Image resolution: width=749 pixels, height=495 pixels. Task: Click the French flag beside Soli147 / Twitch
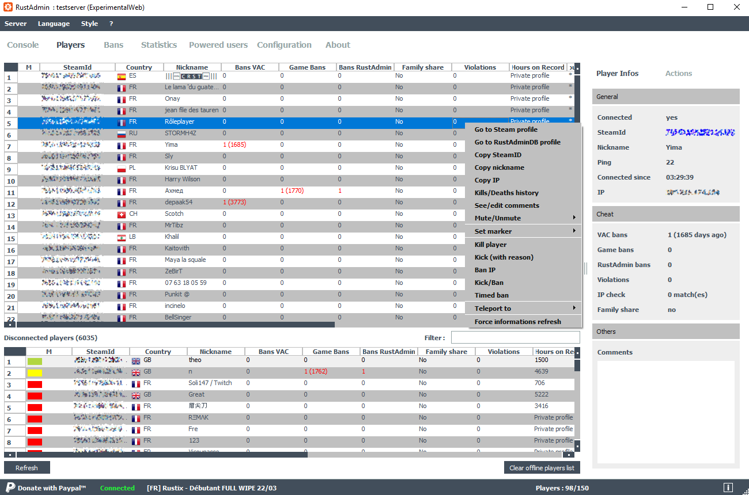pos(136,383)
